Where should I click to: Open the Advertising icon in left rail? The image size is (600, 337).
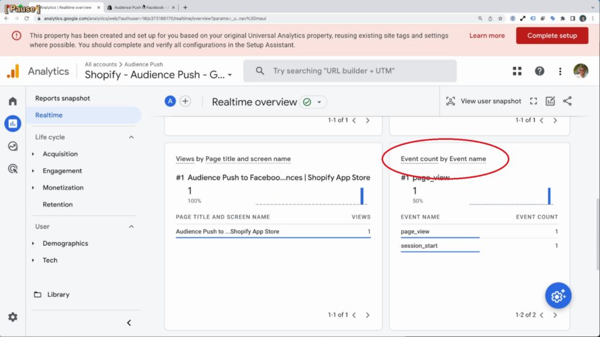click(13, 168)
